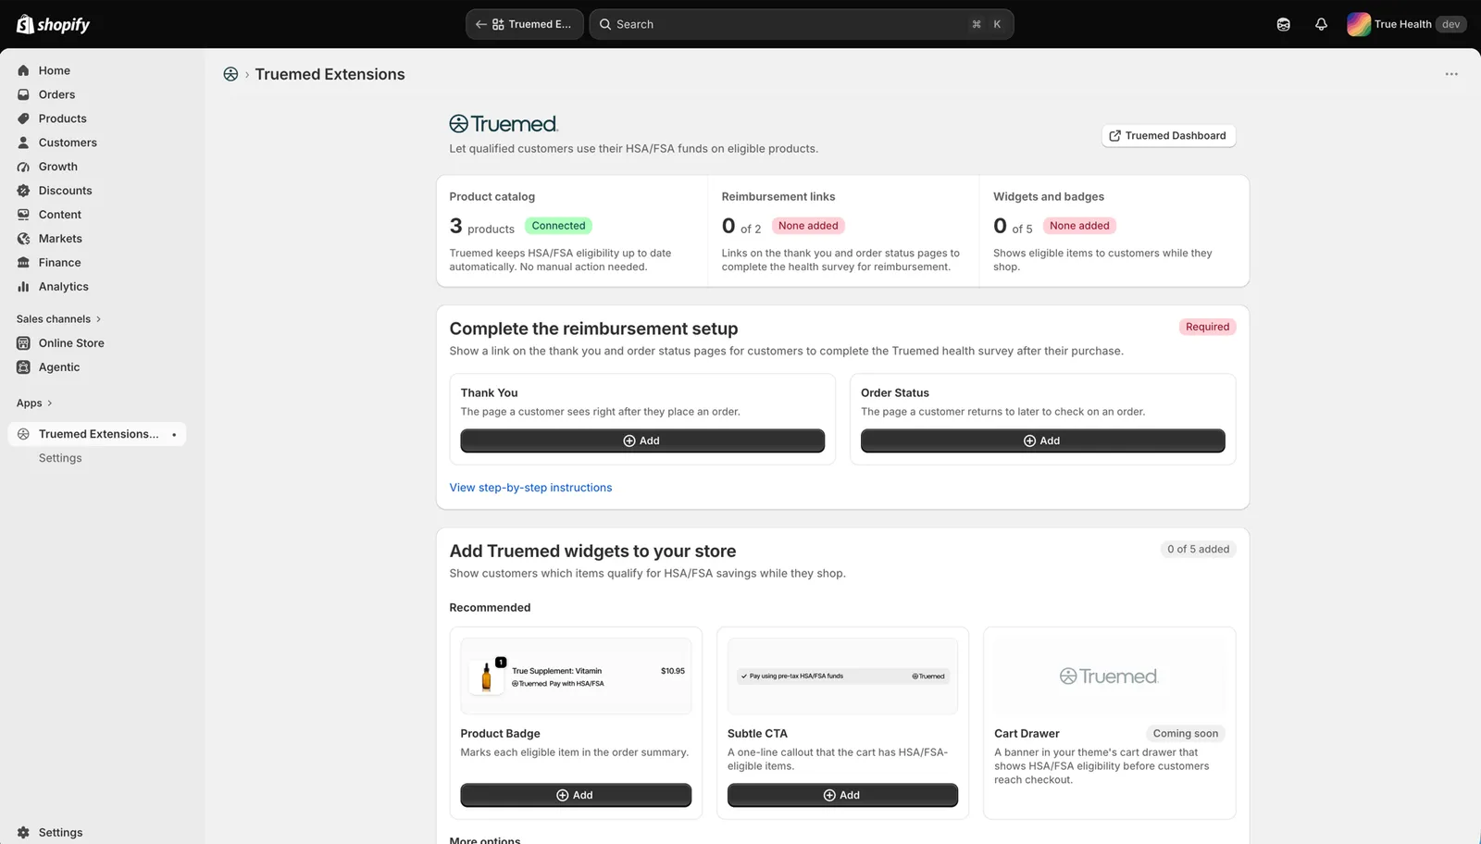The image size is (1481, 844).
Task: Click the Truemed logo in header
Action: click(504, 124)
